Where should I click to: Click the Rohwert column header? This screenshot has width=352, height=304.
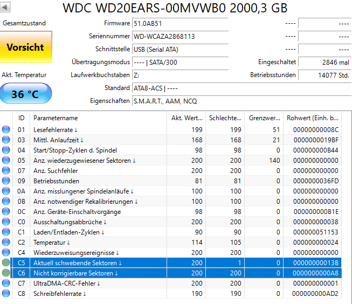[x=312, y=118]
